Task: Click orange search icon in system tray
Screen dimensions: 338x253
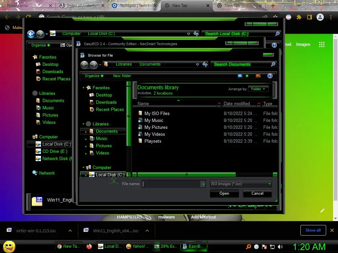Action: [x=249, y=246]
